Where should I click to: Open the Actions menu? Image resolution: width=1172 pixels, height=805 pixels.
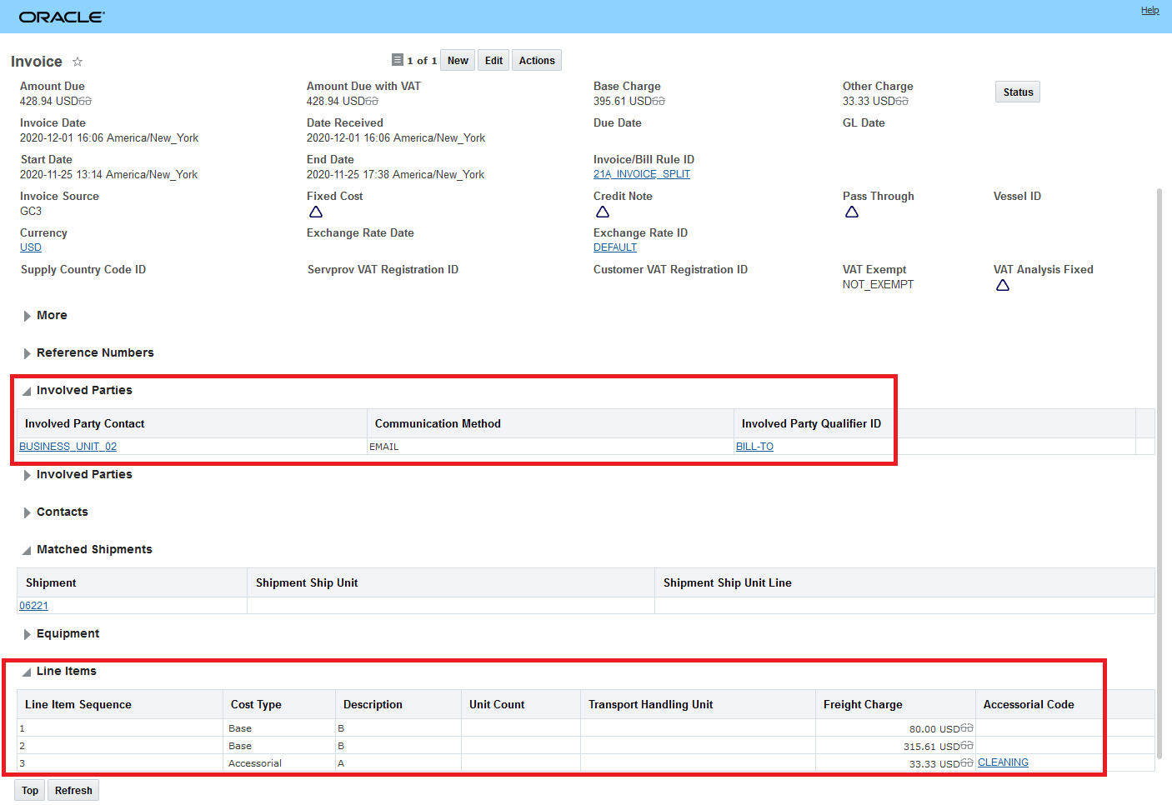click(537, 60)
